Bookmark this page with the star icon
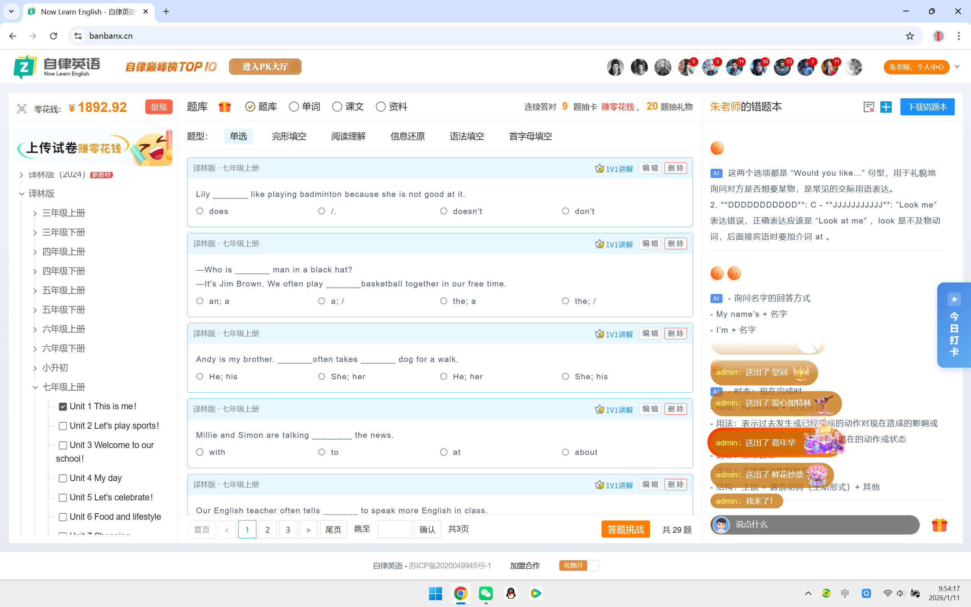 coord(910,36)
